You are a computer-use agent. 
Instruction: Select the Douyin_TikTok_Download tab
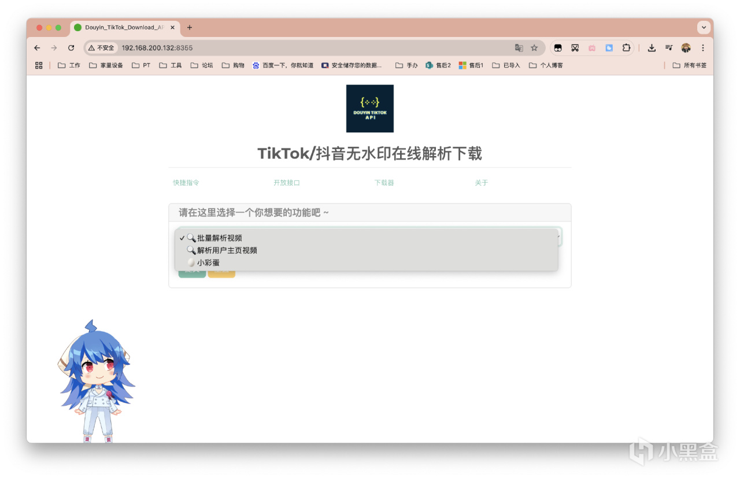tap(125, 27)
